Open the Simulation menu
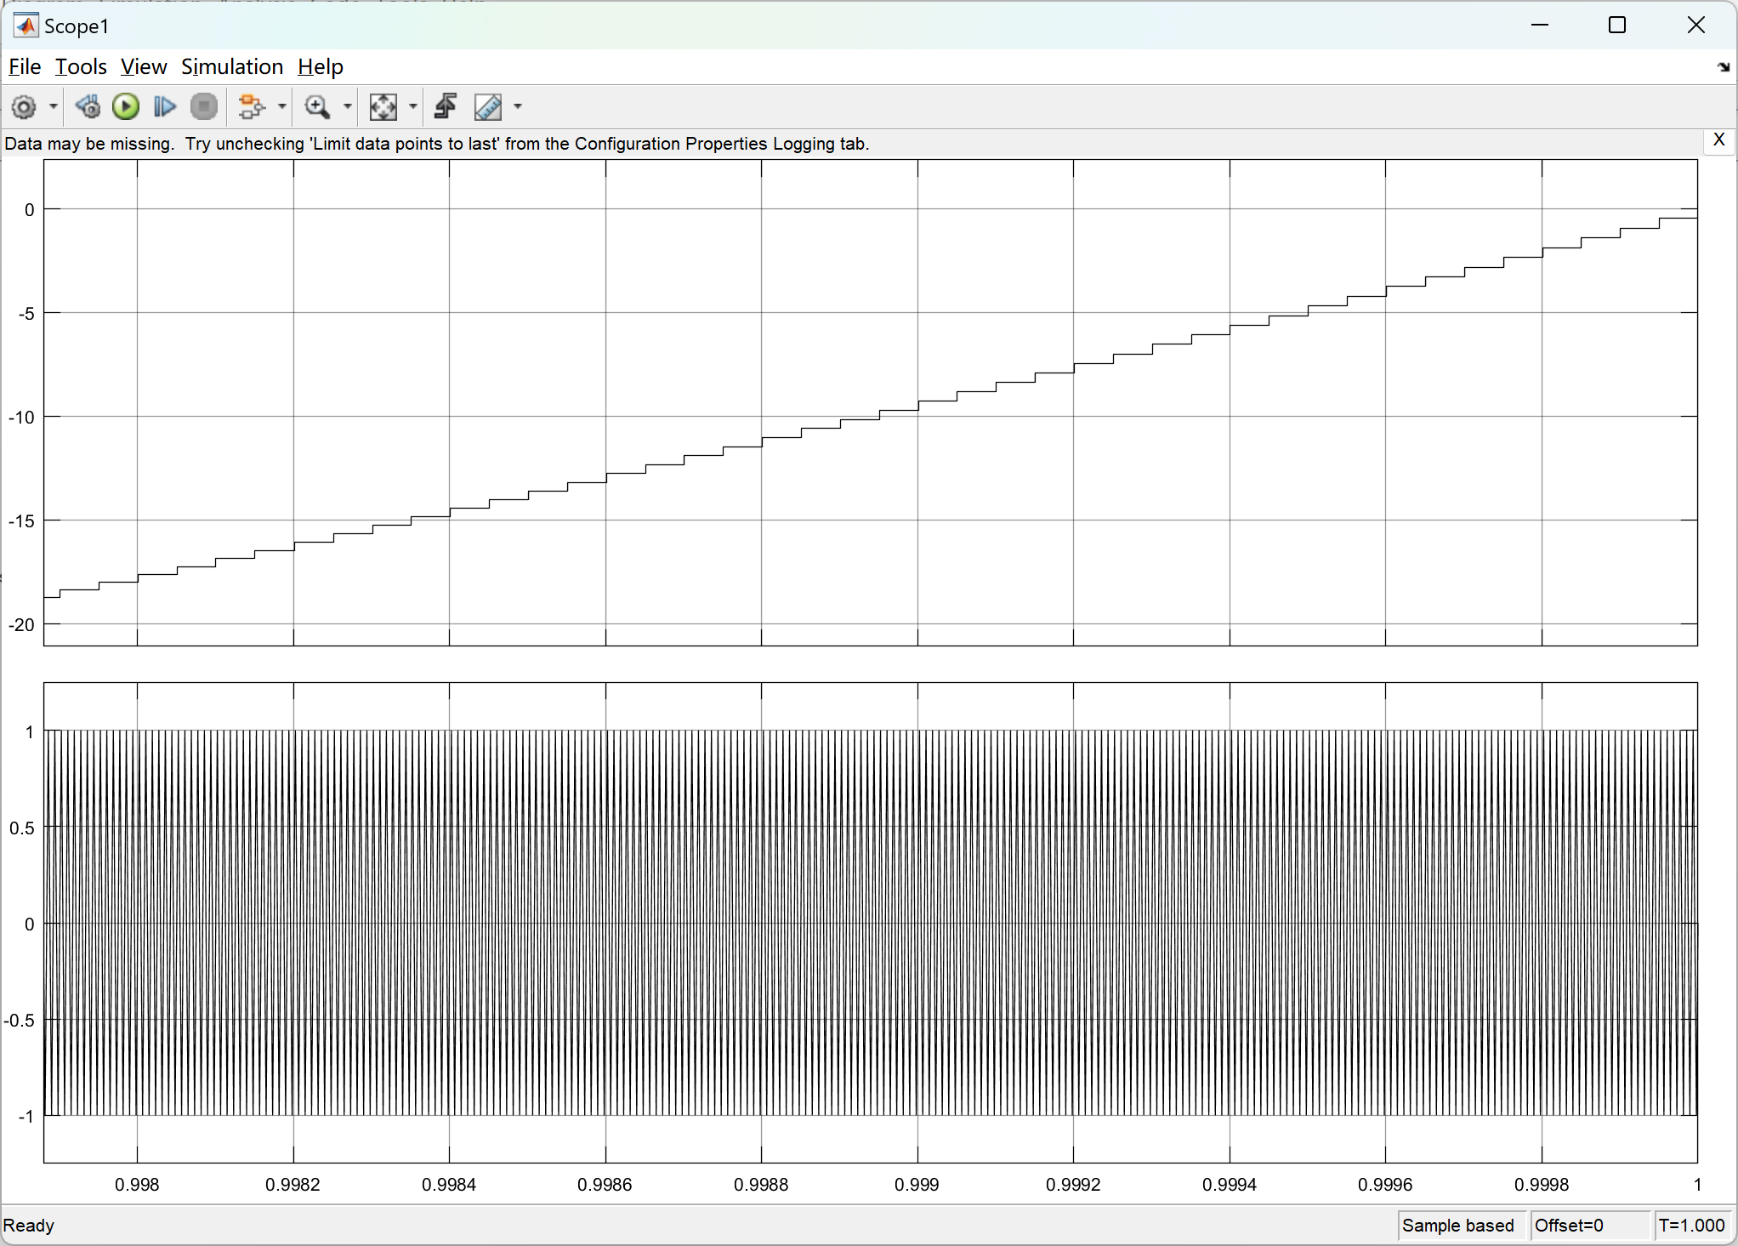 (x=231, y=66)
